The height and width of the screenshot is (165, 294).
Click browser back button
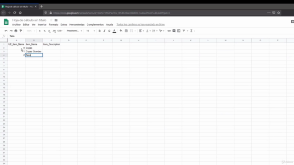[3, 13]
